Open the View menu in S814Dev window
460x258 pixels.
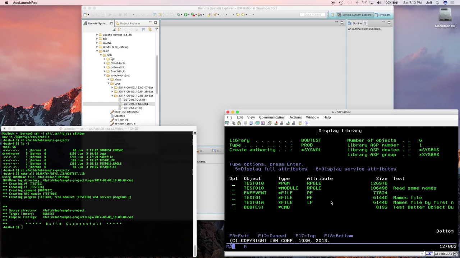point(251,117)
